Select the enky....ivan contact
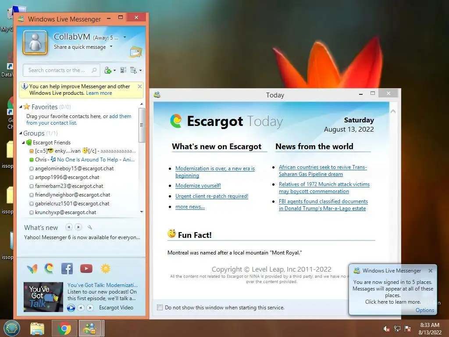Image resolution: width=449 pixels, height=337 pixels. 82,151
